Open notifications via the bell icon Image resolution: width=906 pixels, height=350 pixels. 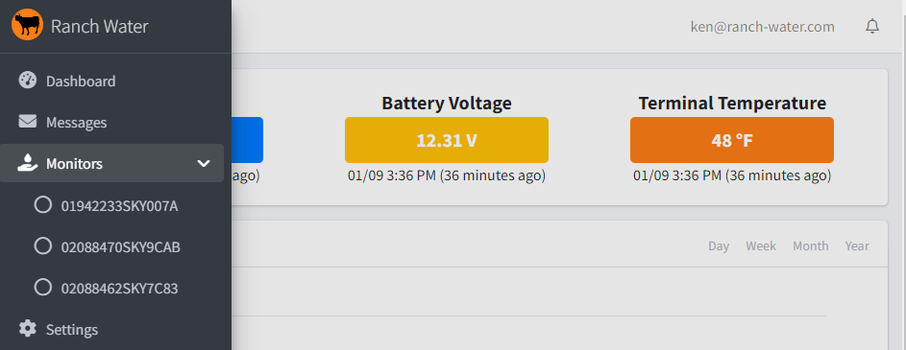[x=872, y=26]
